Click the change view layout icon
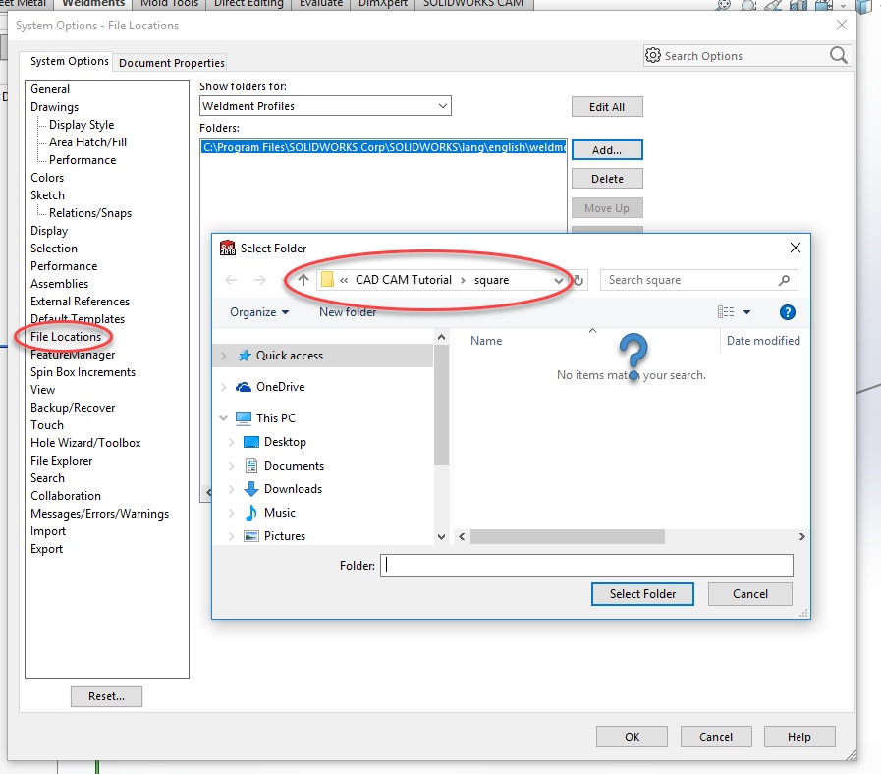 click(726, 312)
